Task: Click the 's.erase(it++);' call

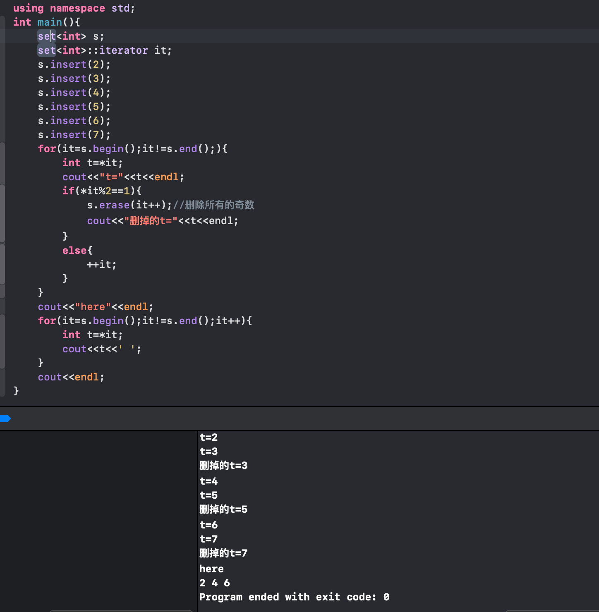Action: 129,205
